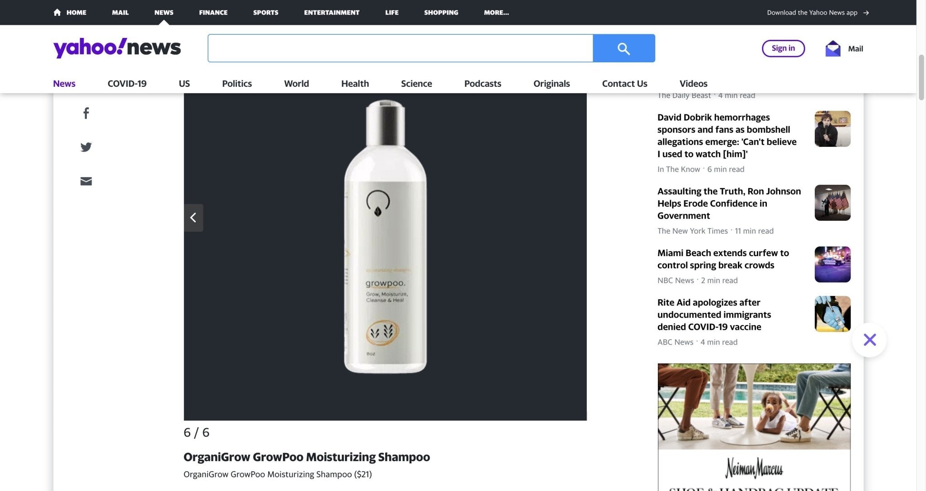Dismiss with the purple X circle button
Viewport: 926px width, 491px height.
(869, 340)
